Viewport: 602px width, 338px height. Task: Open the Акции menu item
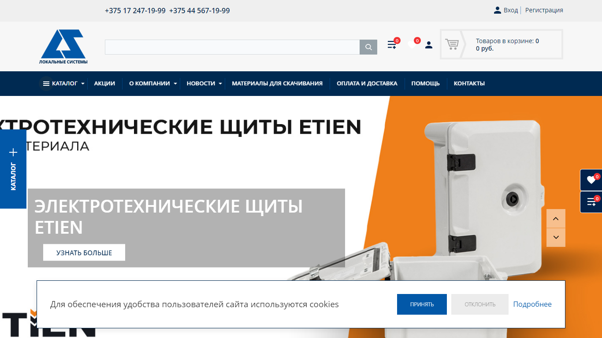[104, 83]
